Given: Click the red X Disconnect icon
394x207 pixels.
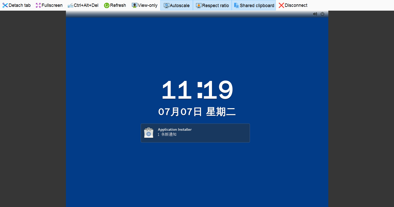Looking at the screenshot, I should [281, 5].
